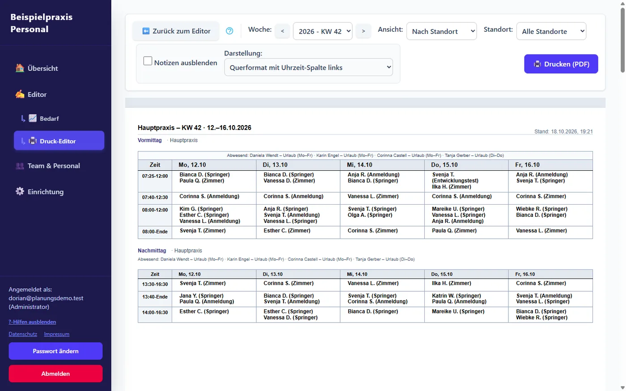Click the ?-Hilfen ausblenden link
The width and height of the screenshot is (626, 391).
[32, 322]
